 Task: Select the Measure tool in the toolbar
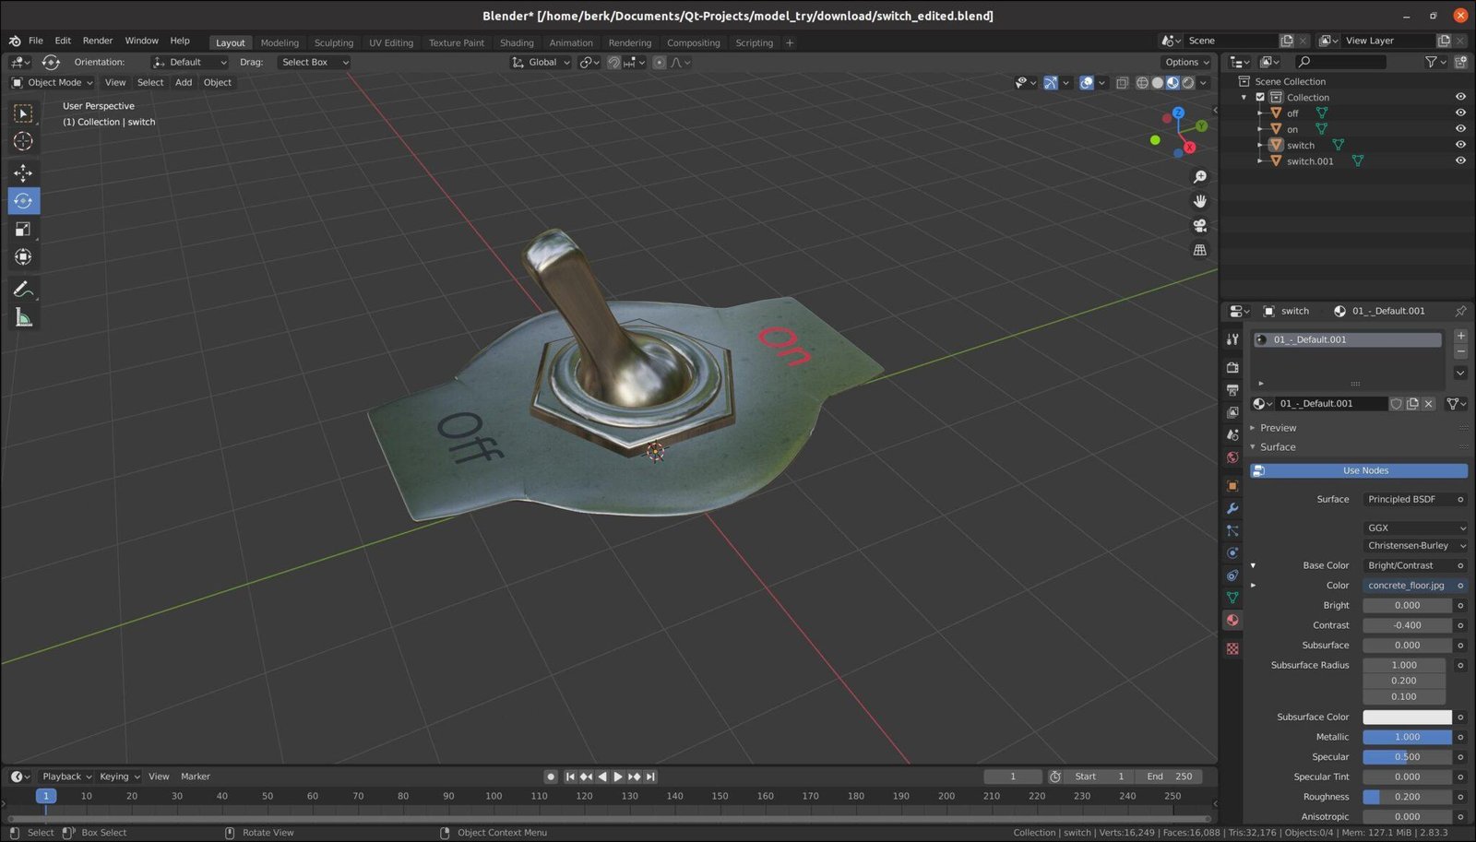click(x=23, y=317)
